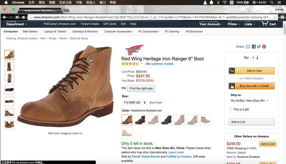Share the product via email icon

tap(248, 47)
